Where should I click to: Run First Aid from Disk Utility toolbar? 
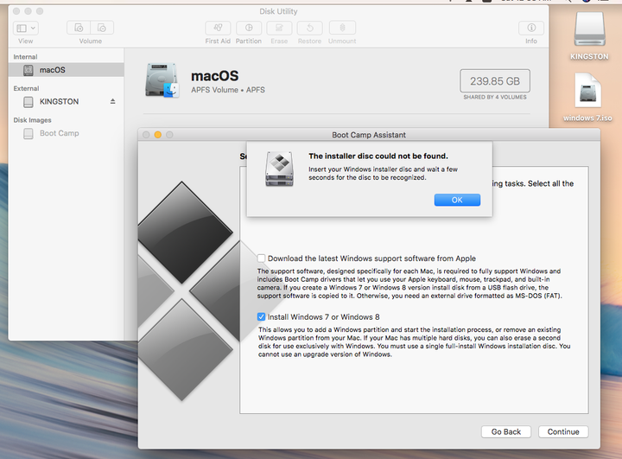[218, 28]
